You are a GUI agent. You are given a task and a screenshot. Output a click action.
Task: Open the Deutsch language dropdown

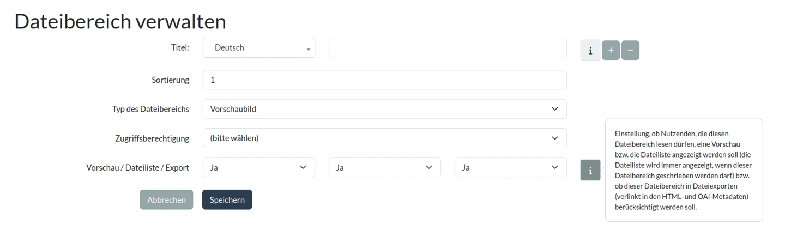[259, 48]
